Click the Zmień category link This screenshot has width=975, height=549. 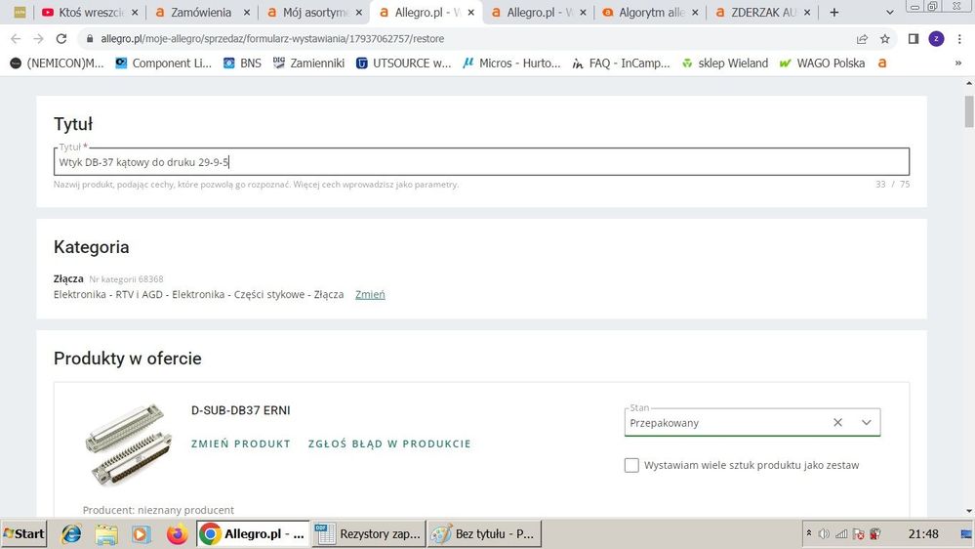click(370, 294)
